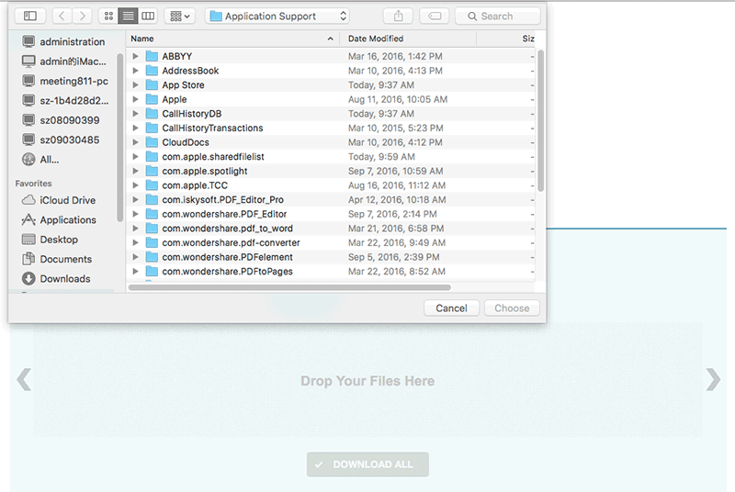This screenshot has height=492, width=735.
Task: Click the edit tags toolbar icon
Action: [434, 16]
